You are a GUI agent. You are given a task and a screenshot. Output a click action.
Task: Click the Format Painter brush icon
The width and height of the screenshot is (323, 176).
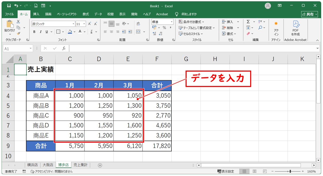pos(18,33)
